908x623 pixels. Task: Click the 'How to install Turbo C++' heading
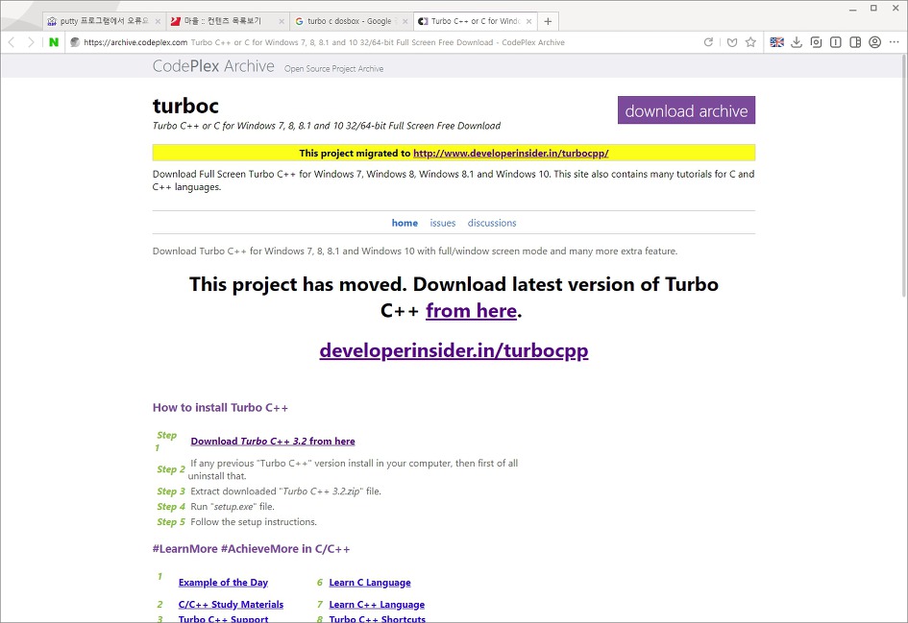click(x=220, y=408)
